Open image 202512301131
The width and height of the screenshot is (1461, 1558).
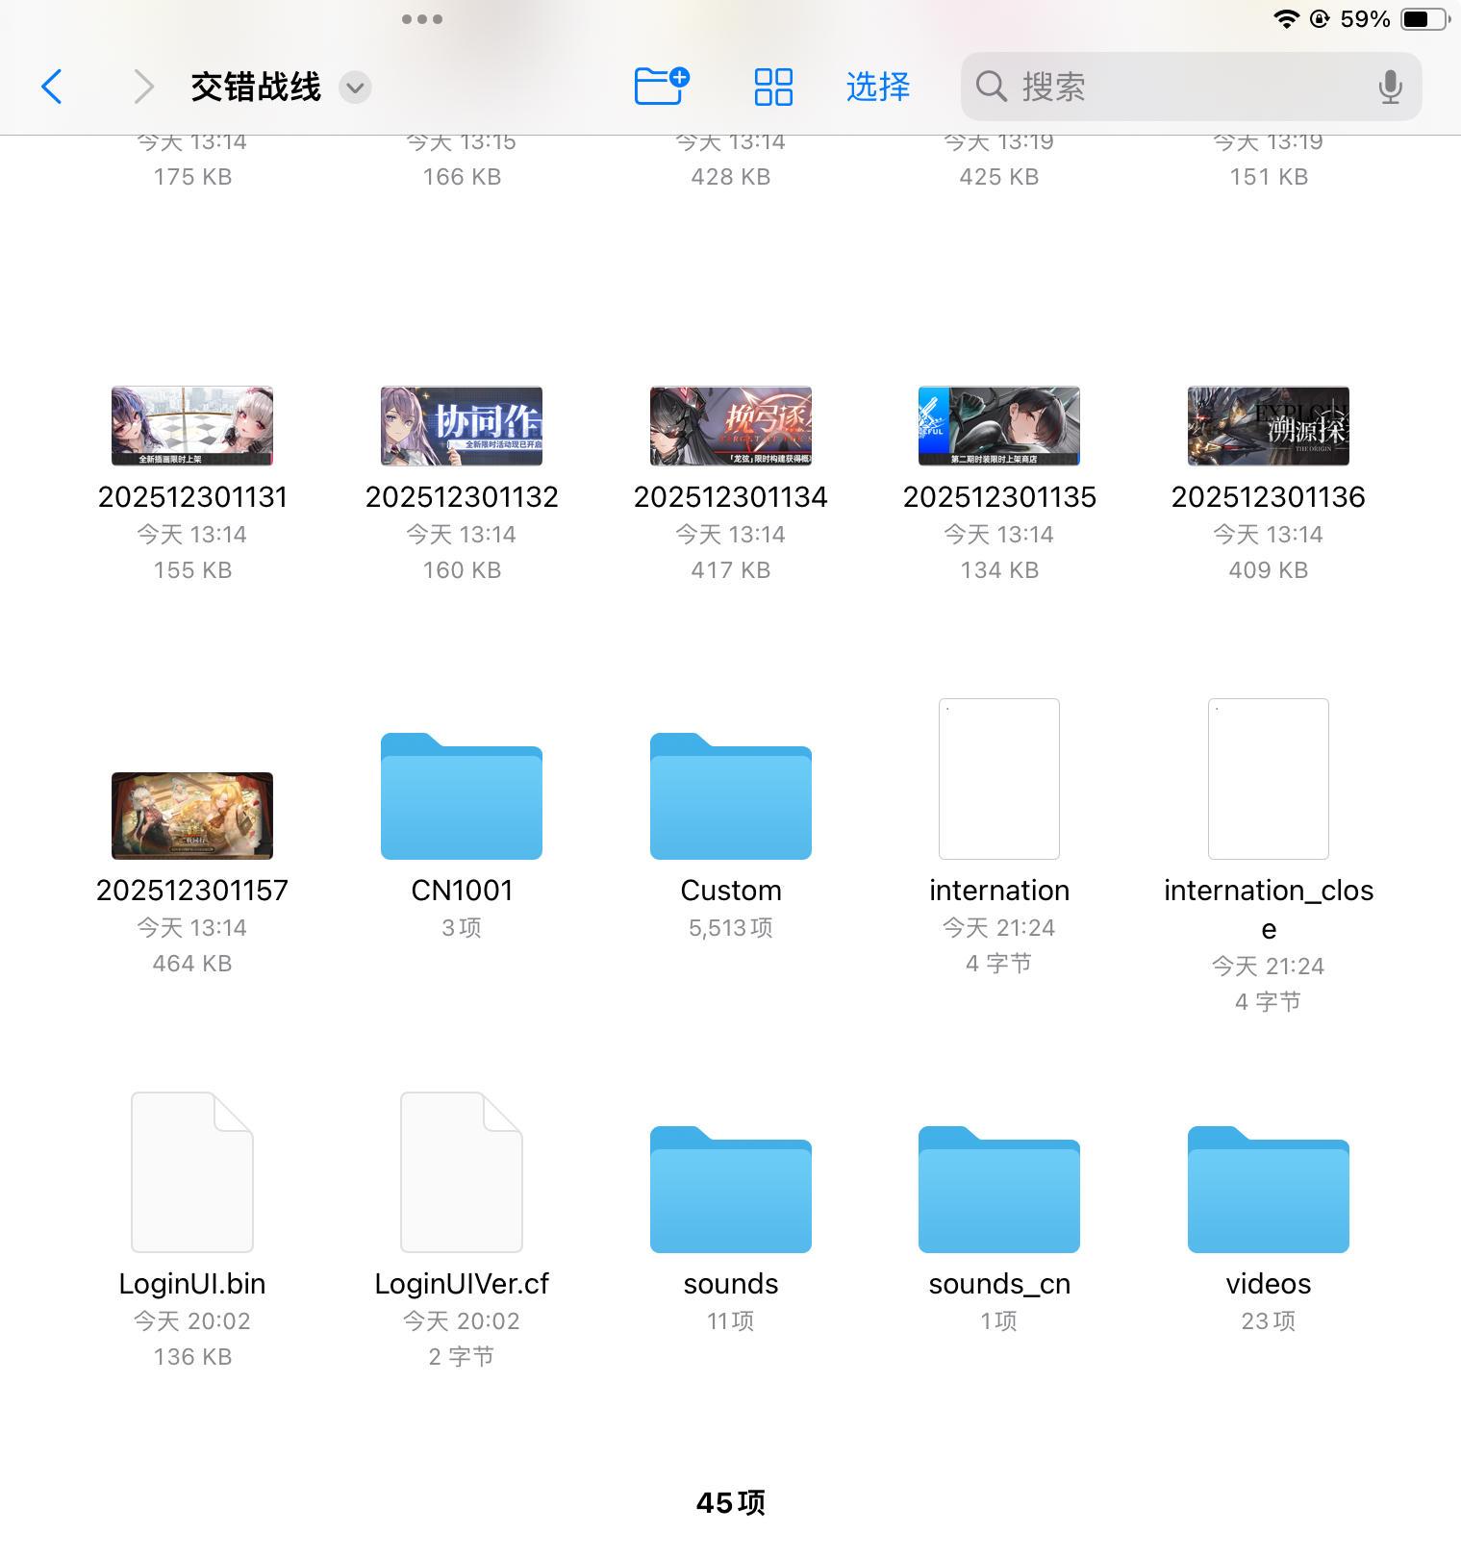pyautogui.click(x=192, y=426)
